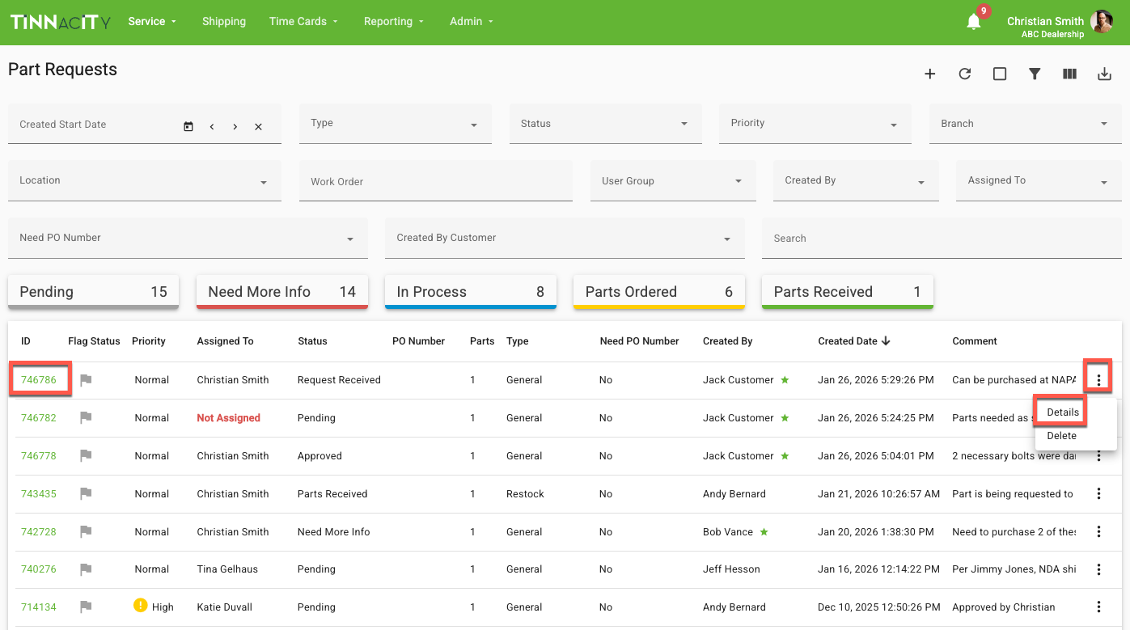Open row menu for request 740276

[x=1098, y=569]
